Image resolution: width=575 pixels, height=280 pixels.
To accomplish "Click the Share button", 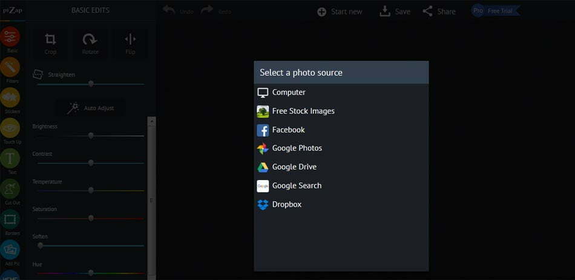I will coord(439,12).
